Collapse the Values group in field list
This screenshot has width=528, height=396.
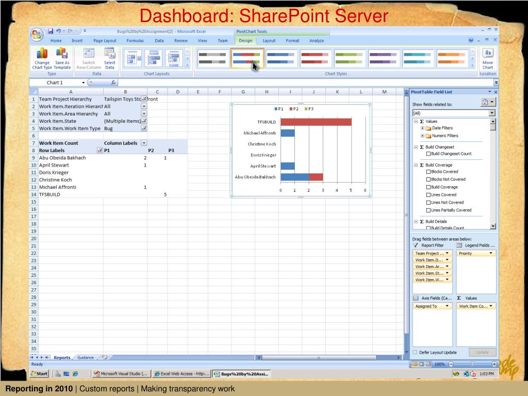pyautogui.click(x=416, y=122)
